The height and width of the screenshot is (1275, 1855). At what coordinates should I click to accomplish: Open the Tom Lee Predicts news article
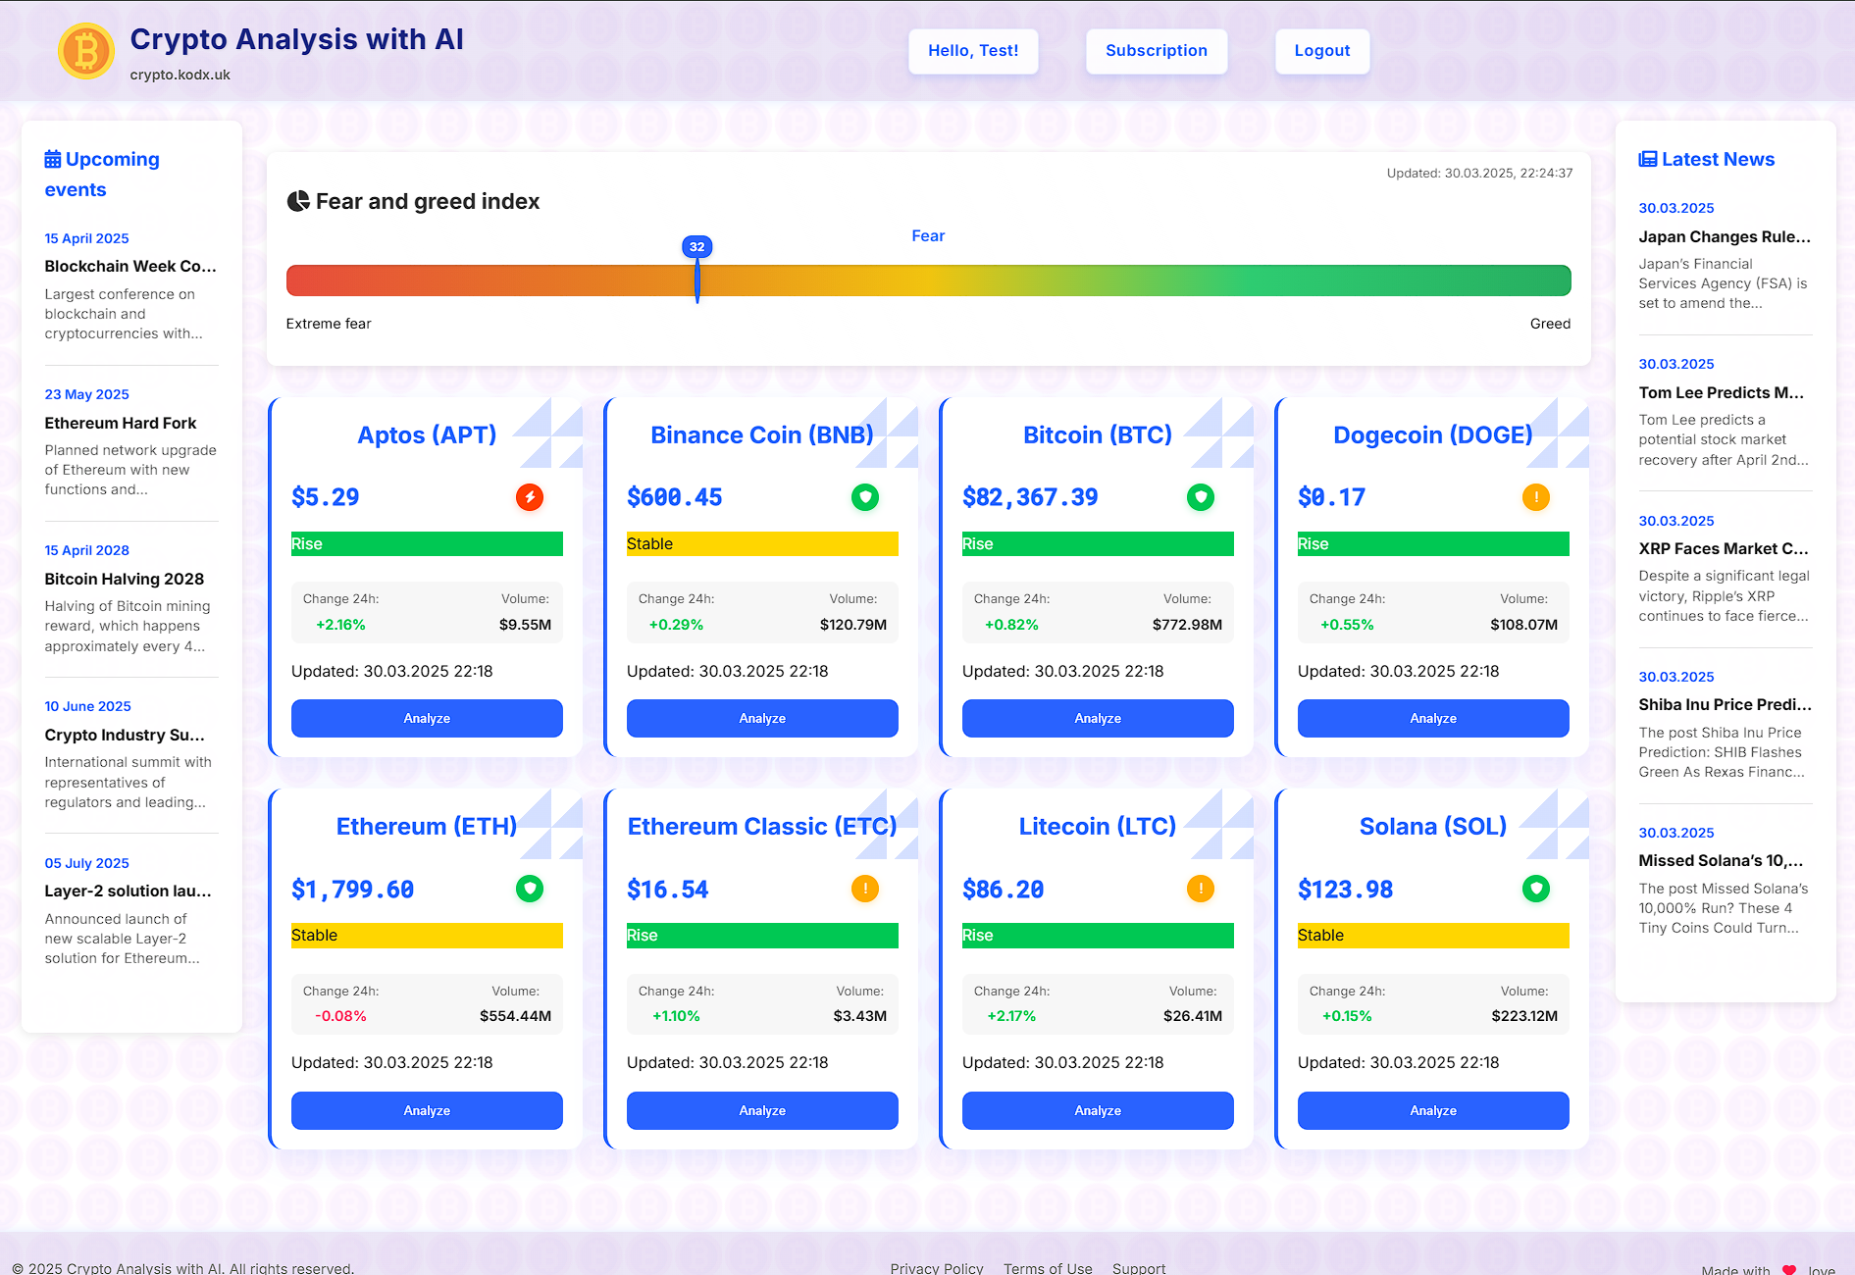(1722, 392)
